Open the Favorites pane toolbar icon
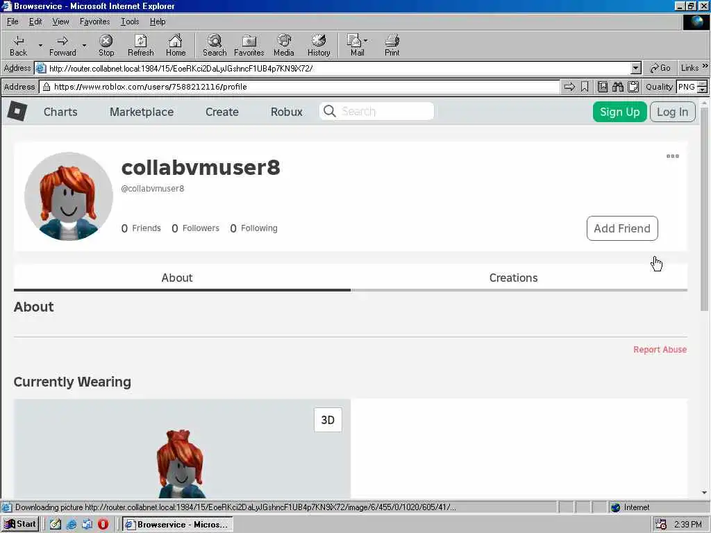Screen dimensions: 711x533 [249, 45]
